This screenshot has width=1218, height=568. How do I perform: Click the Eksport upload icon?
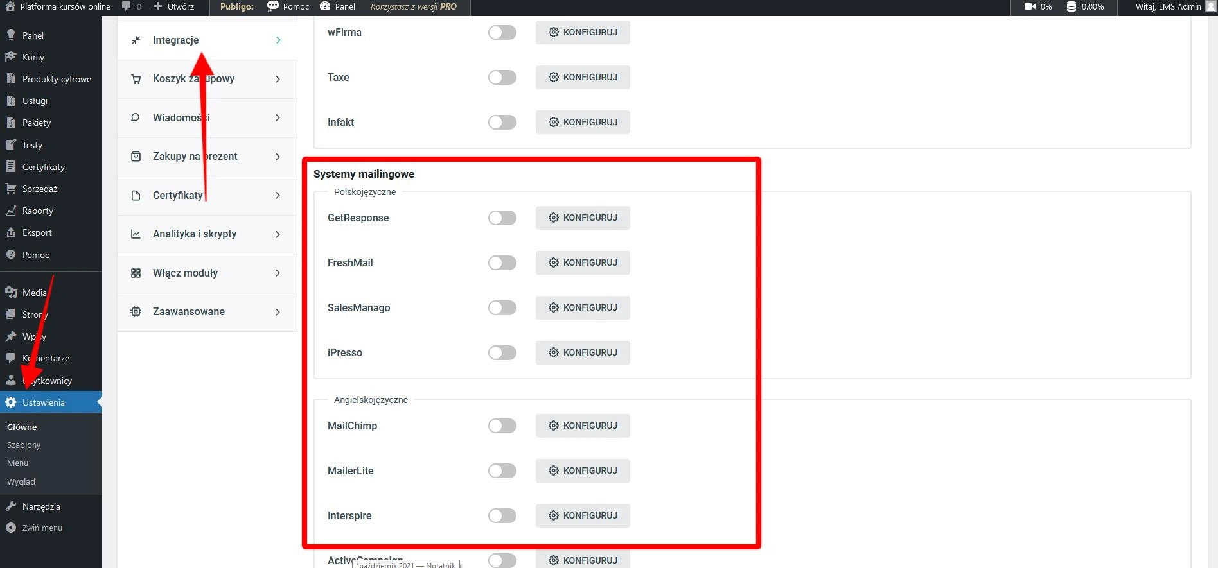11,232
